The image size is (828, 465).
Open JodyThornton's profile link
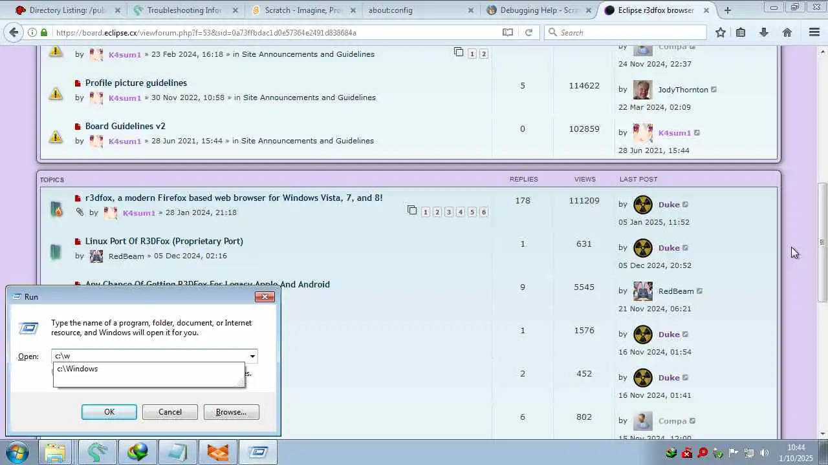(x=683, y=90)
